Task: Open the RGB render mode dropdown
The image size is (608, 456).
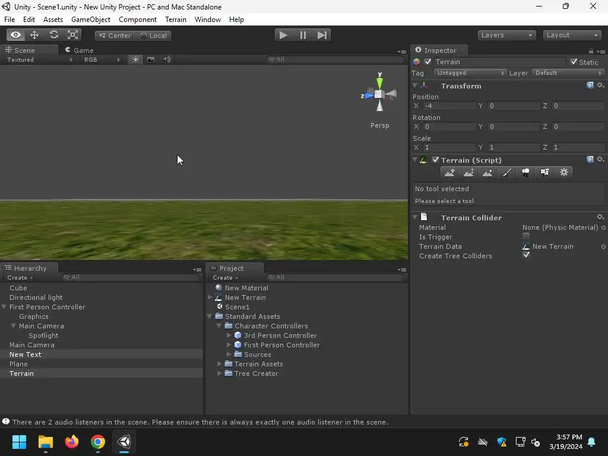Action: [102, 59]
